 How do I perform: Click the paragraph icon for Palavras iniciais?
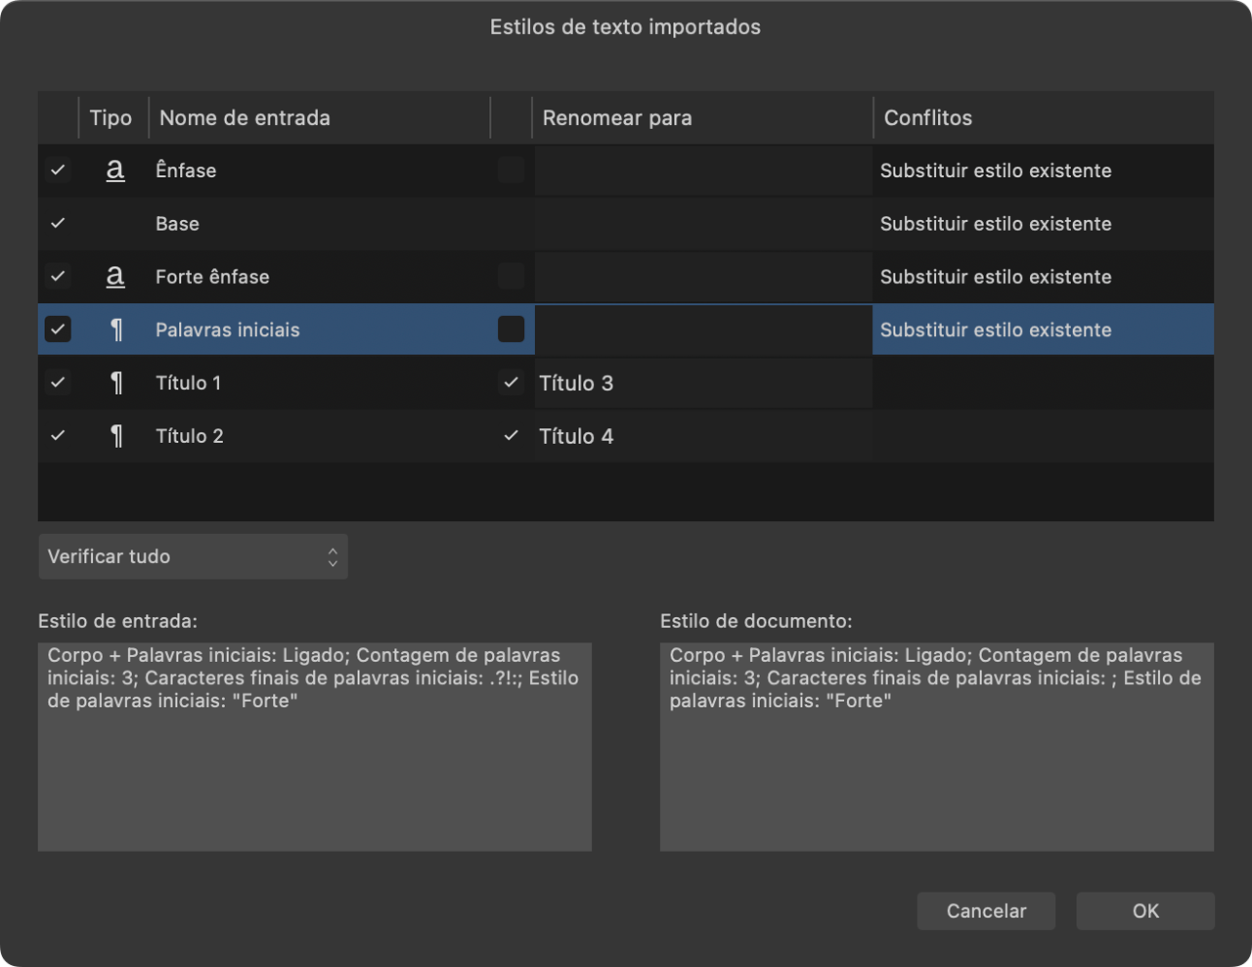[116, 330]
